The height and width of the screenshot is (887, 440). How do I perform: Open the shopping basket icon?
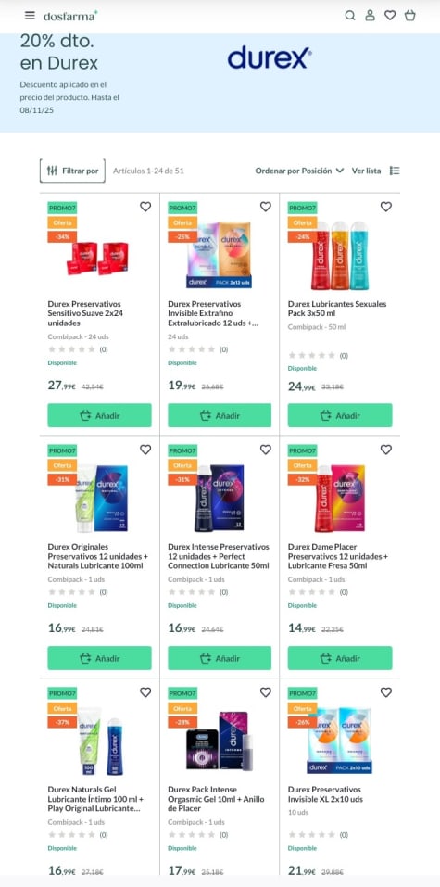click(x=410, y=16)
